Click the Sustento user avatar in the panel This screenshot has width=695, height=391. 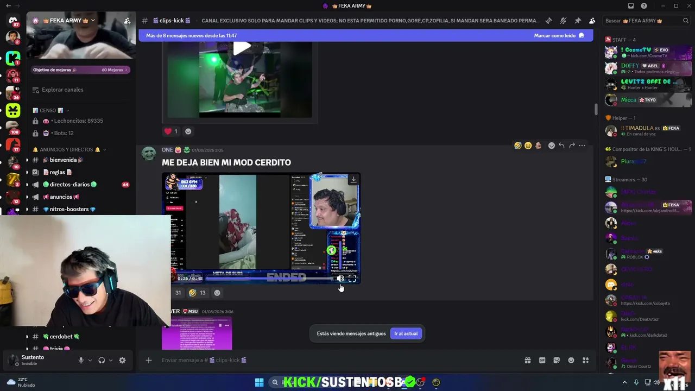pos(13,360)
